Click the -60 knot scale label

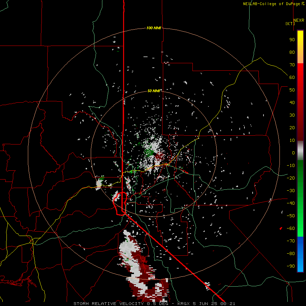(291, 228)
